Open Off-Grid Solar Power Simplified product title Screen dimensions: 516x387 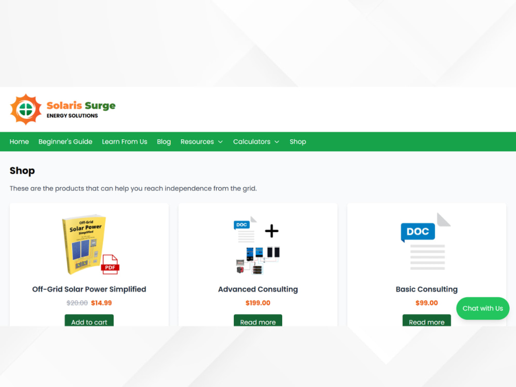coord(89,289)
